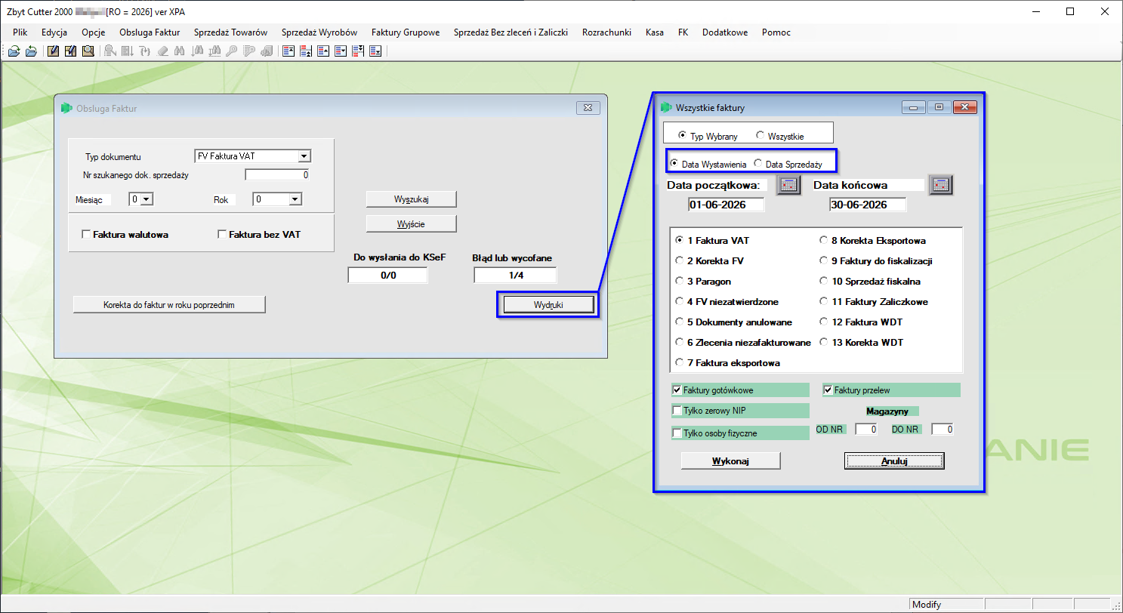Click the notepad-with-magnifier toolbar icon

pos(88,51)
